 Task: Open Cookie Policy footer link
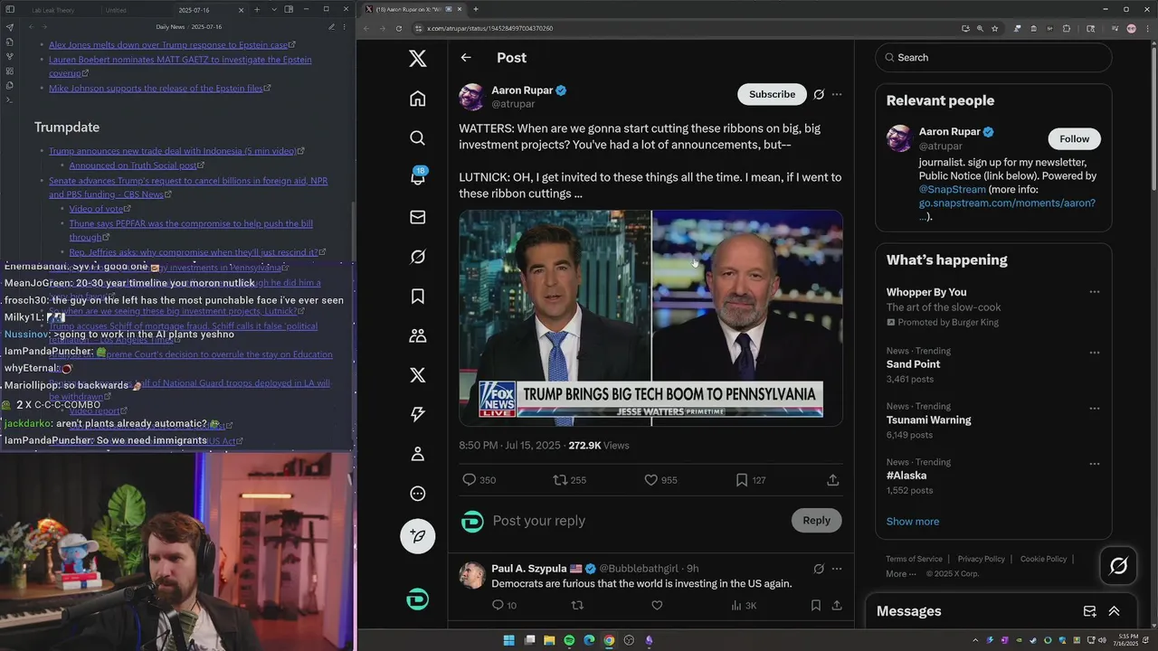[1043, 559]
